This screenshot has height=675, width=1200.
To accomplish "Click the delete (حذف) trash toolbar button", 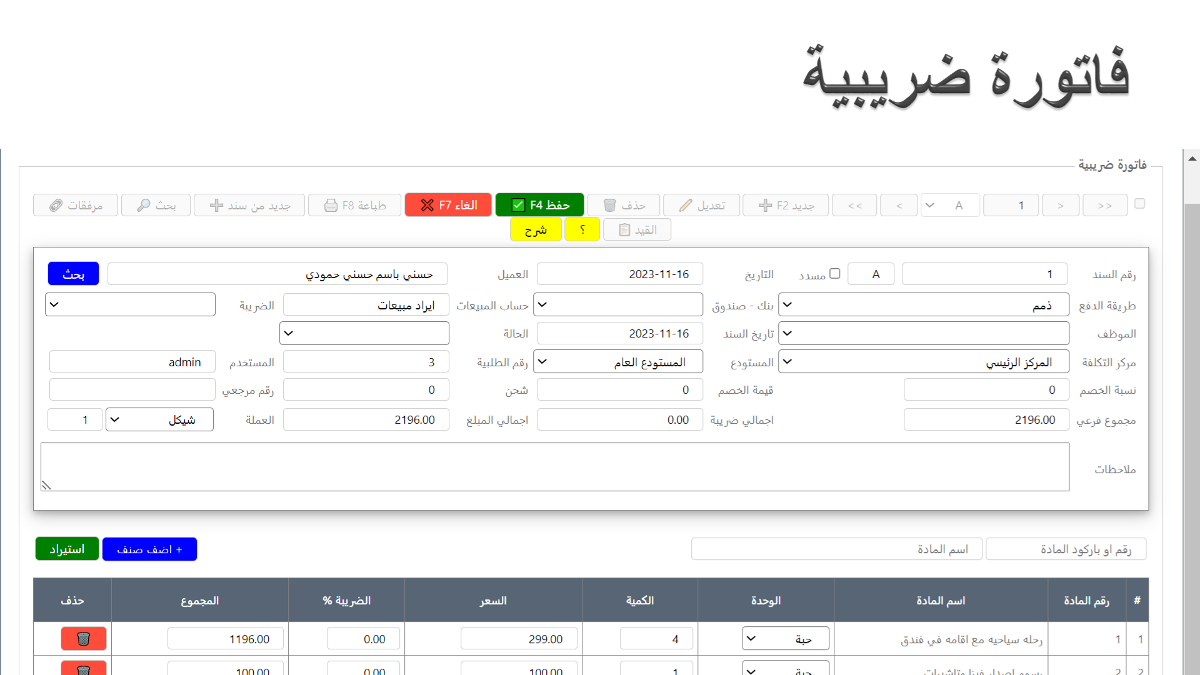I will coord(623,205).
